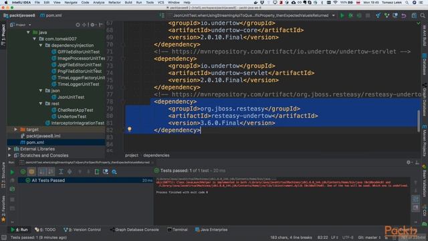Click packtjavaee8 navigation bar breadcrumb
The image size is (428, 241).
click(x=19, y=15)
